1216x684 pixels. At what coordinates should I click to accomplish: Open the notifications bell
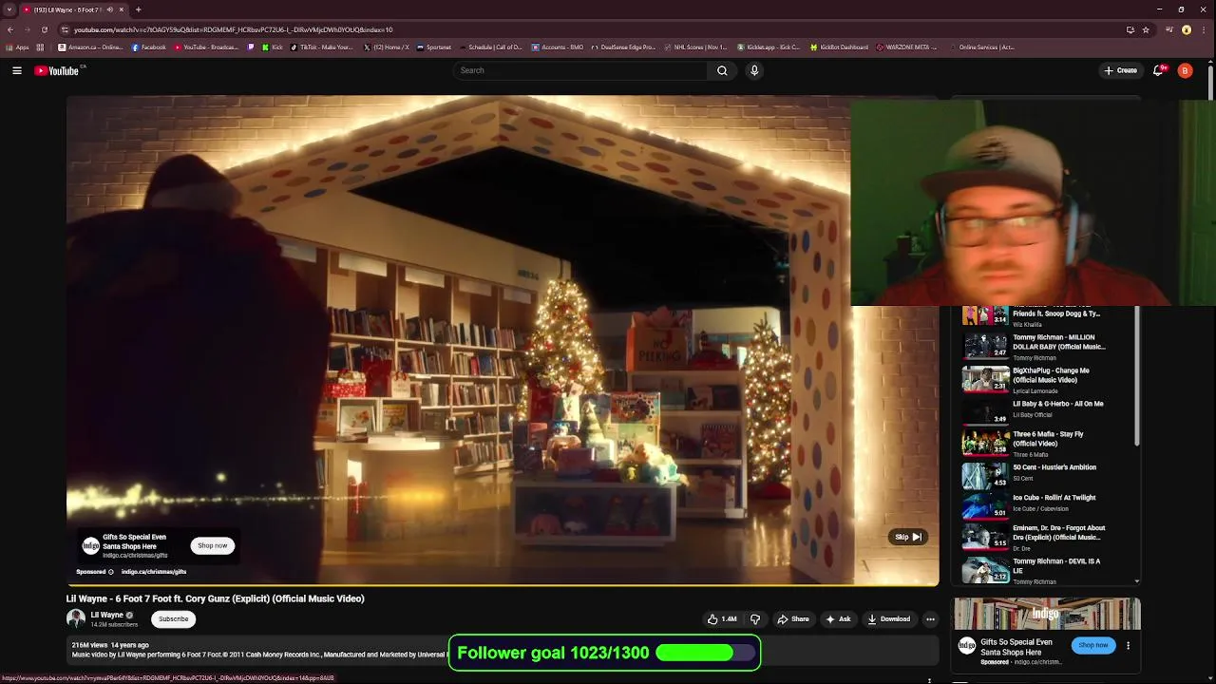(x=1158, y=70)
